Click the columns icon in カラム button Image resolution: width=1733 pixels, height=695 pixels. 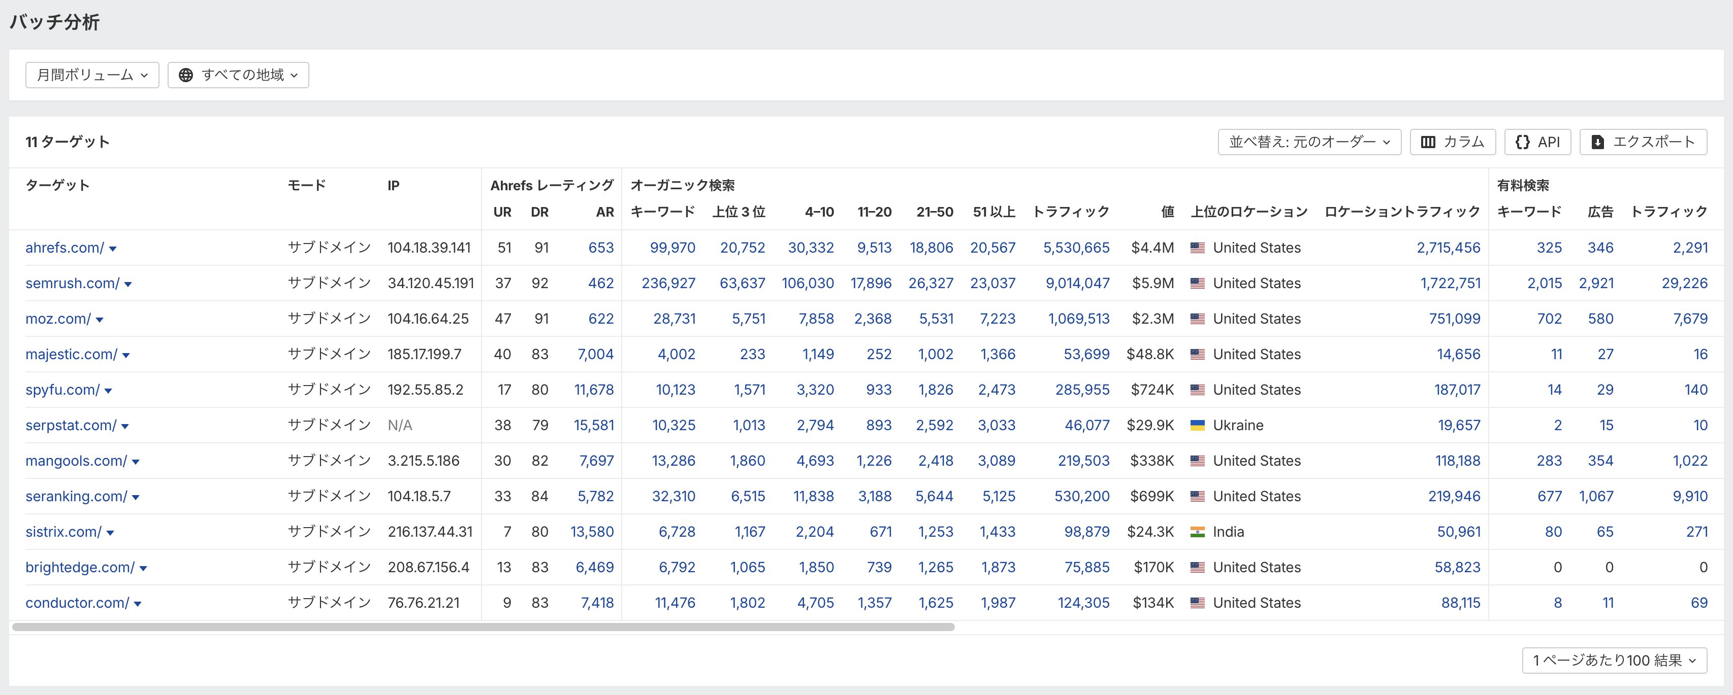[x=1428, y=142]
